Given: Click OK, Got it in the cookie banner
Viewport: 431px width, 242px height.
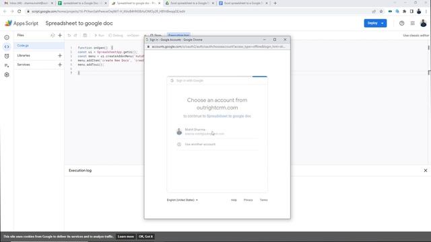Looking at the screenshot, I should click(x=145, y=237).
